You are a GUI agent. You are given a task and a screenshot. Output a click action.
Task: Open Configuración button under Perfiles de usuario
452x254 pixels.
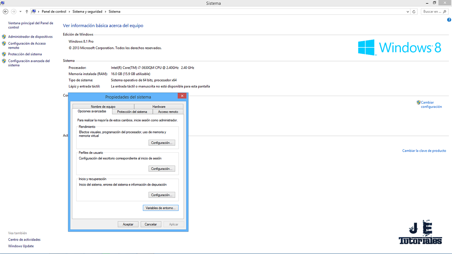click(162, 169)
